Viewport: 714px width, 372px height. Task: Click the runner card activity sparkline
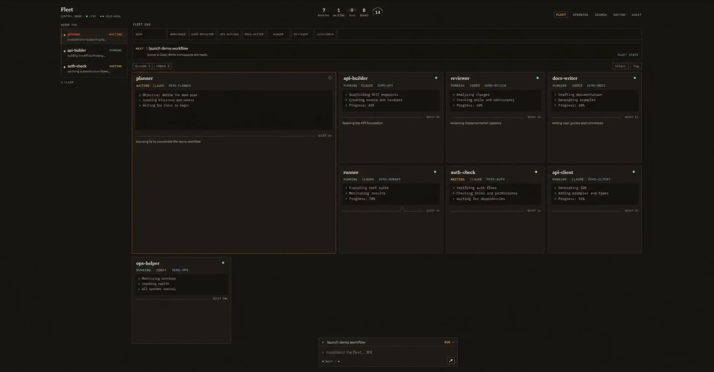(383, 210)
